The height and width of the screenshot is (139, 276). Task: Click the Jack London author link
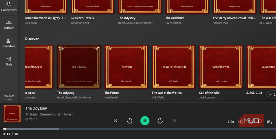(x=207, y=97)
